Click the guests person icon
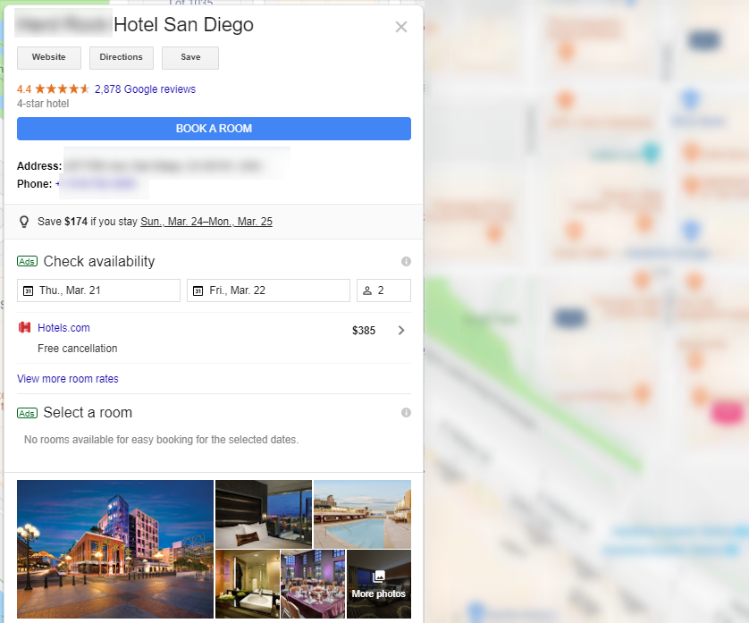The width and height of the screenshot is (749, 623). tap(367, 290)
